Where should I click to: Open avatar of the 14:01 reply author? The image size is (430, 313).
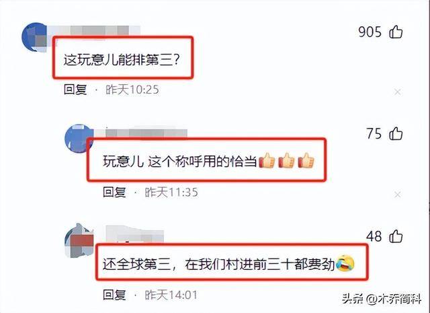point(79,241)
